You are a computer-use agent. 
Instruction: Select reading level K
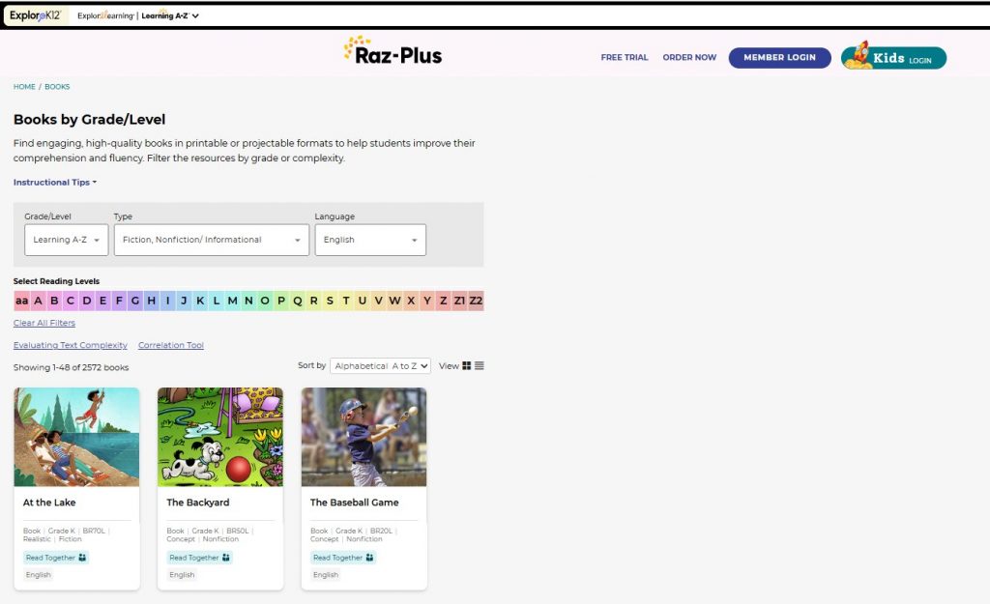click(200, 302)
